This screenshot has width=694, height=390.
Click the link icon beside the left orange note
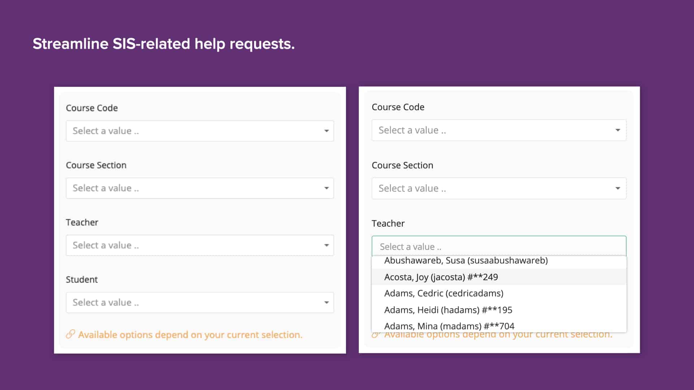click(71, 335)
